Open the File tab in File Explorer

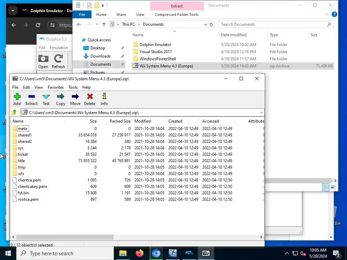[x=82, y=15]
